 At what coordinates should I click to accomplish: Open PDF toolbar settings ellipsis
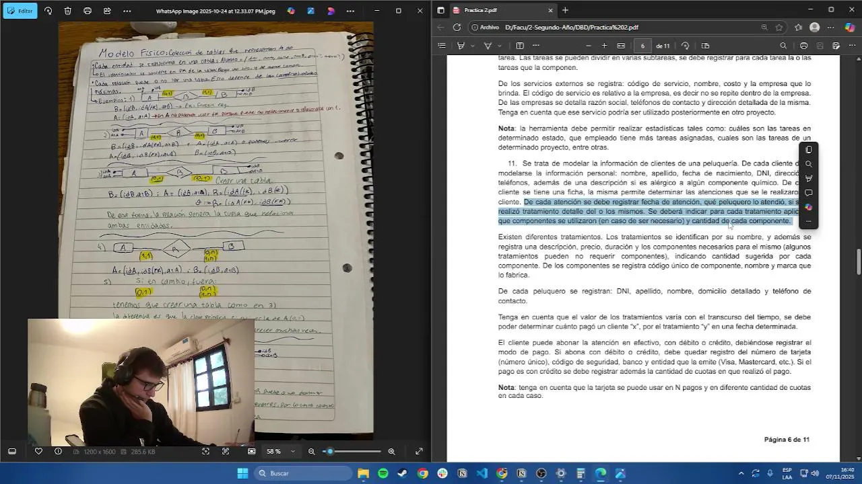click(852, 46)
